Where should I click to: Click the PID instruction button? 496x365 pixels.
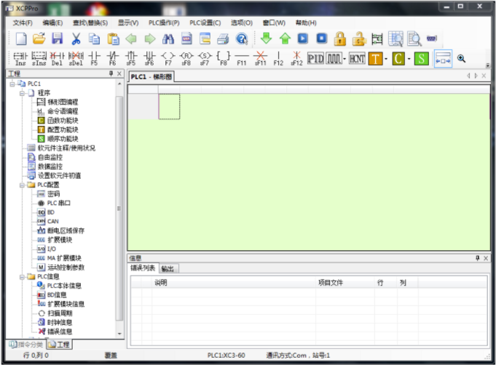coord(315,58)
